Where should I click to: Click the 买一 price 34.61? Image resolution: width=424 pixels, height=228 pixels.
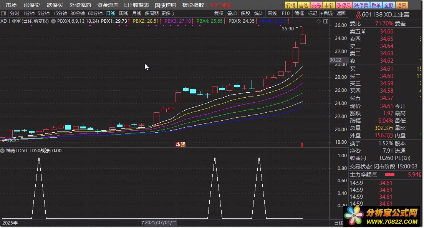tap(386, 69)
